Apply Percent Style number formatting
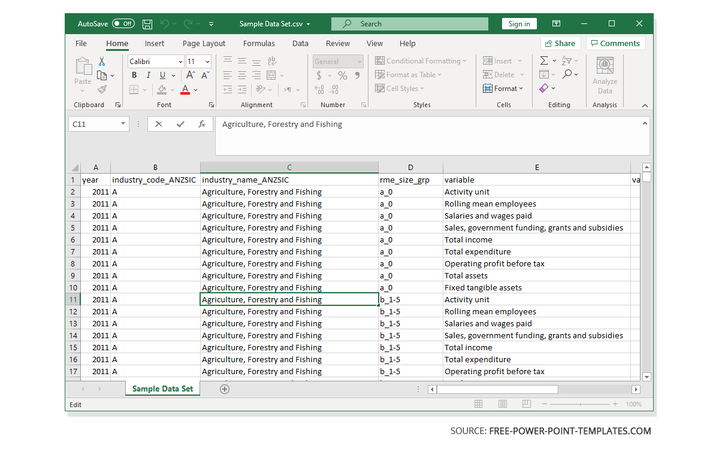This screenshot has height=449, width=719. pyautogui.click(x=342, y=75)
